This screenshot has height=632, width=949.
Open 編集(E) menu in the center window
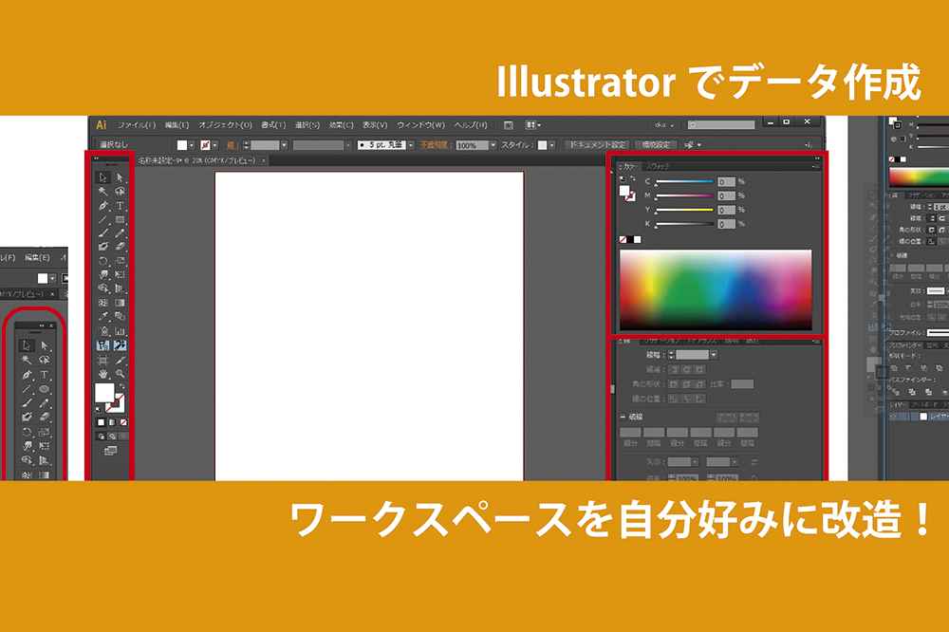[177, 125]
